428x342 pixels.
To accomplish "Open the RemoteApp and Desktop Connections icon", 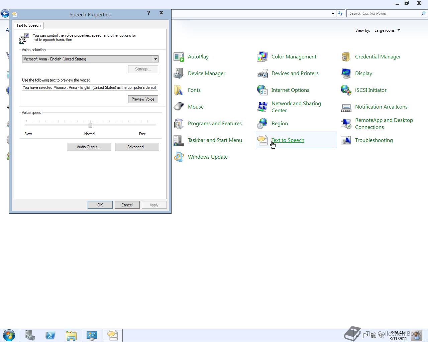I will (x=346, y=124).
